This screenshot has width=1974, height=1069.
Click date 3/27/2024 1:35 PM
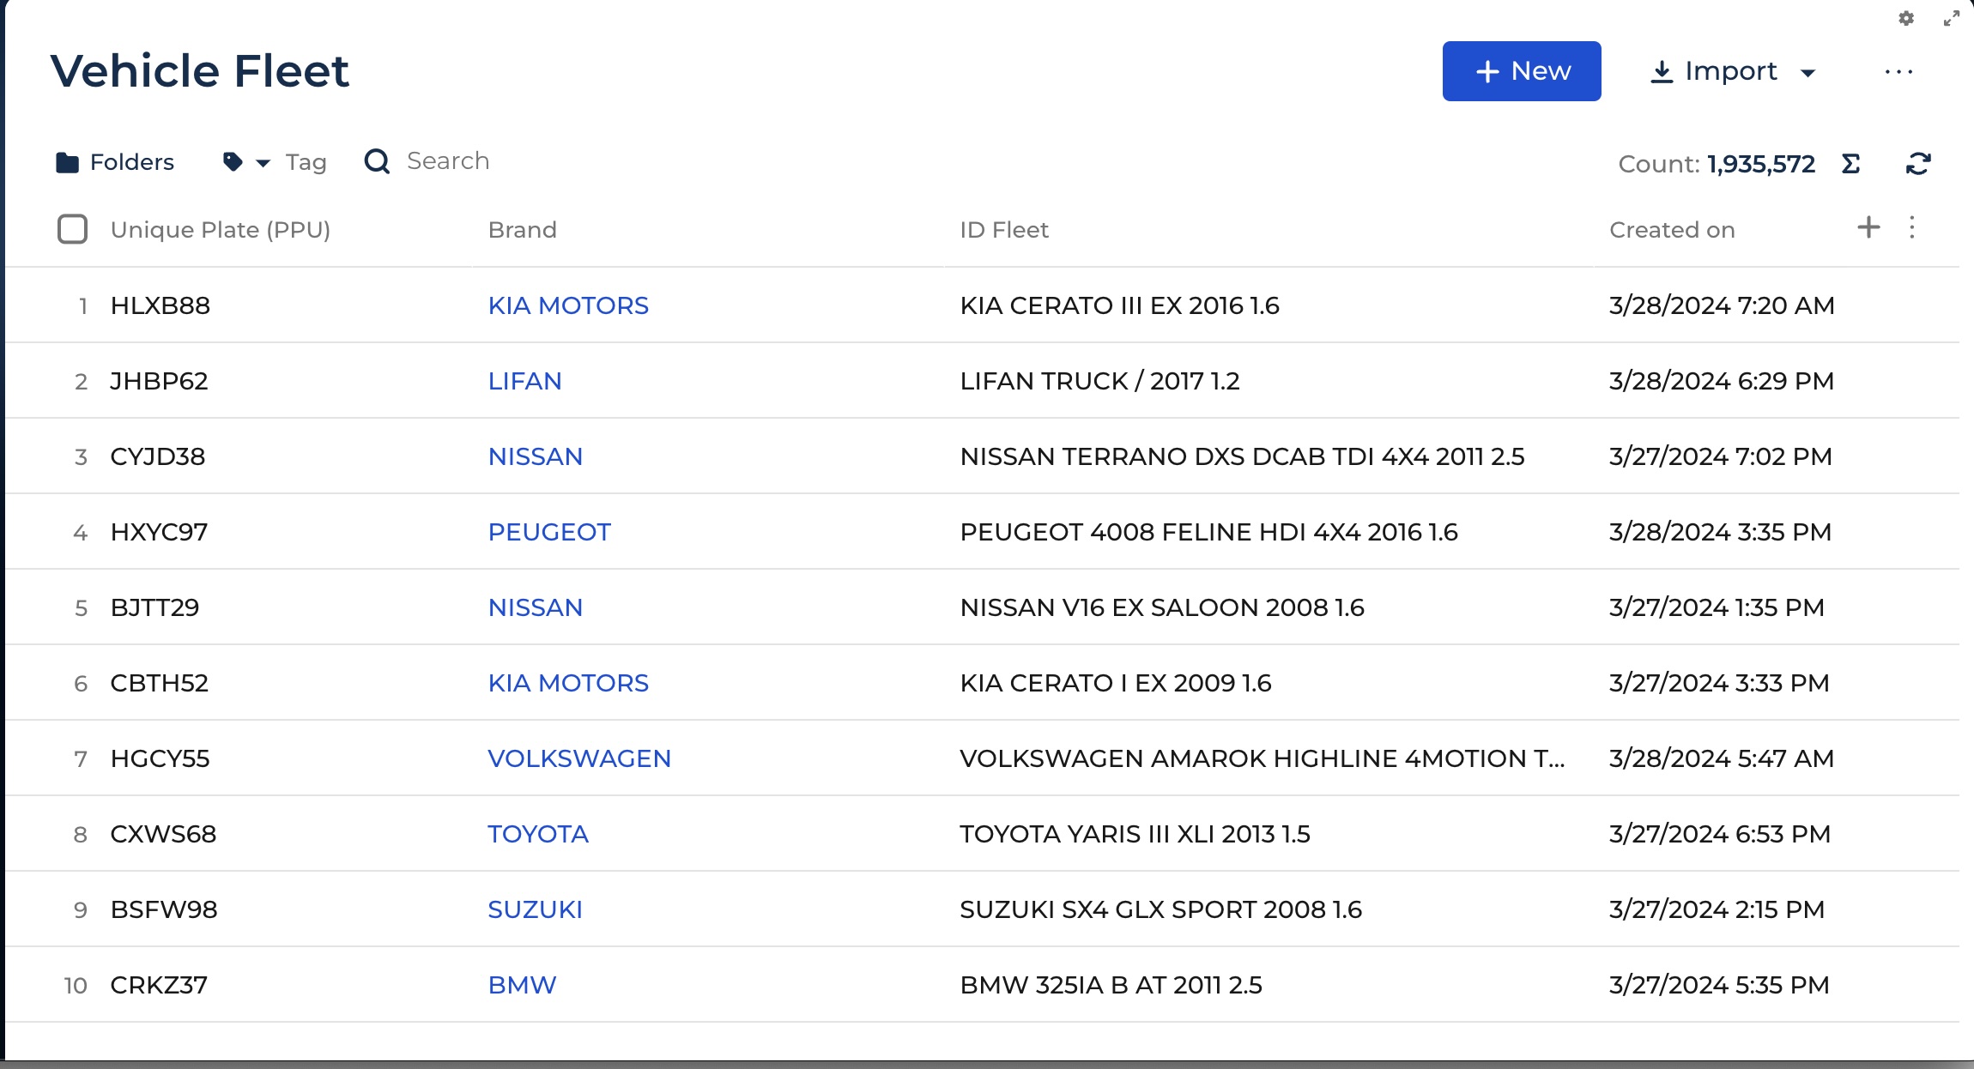[1717, 607]
